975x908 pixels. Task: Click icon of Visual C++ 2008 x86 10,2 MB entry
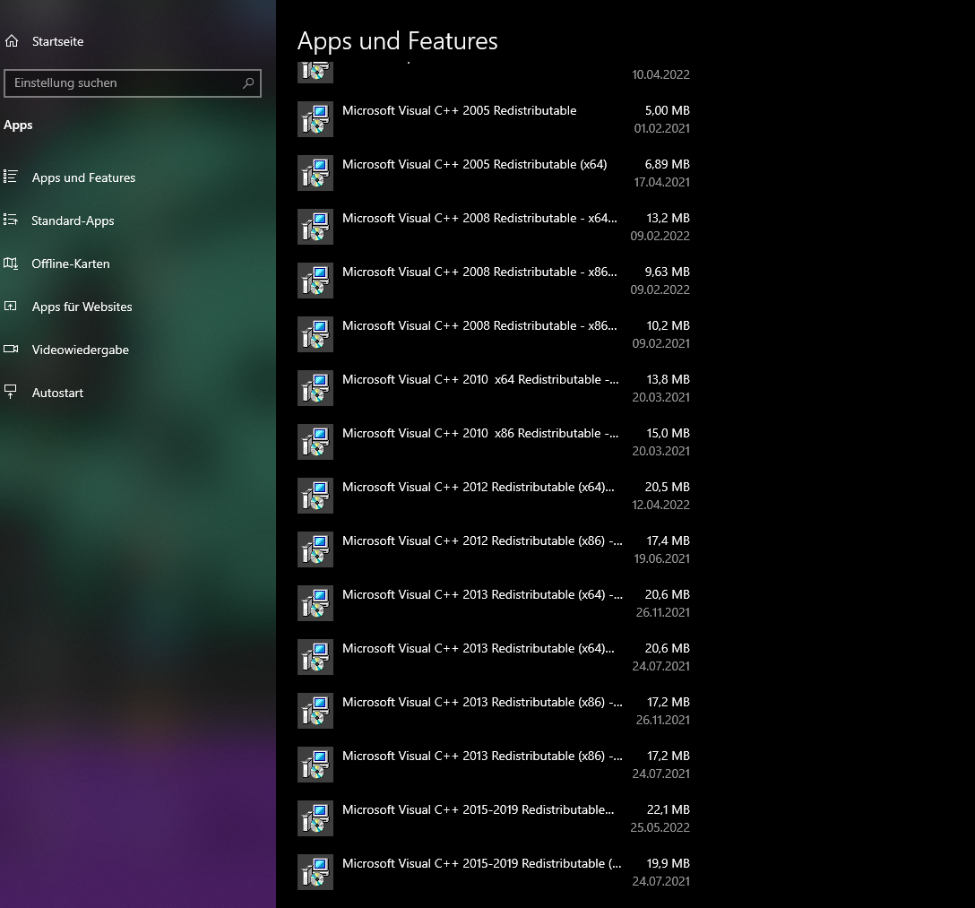[315, 334]
